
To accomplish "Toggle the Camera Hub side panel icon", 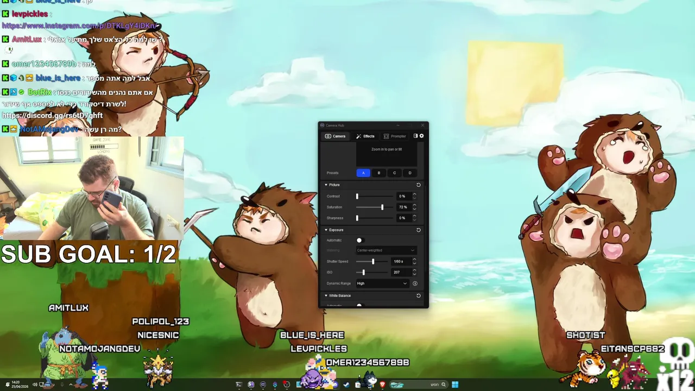I will (x=415, y=136).
